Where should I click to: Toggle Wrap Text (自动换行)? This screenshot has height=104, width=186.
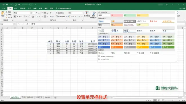point(60,13)
